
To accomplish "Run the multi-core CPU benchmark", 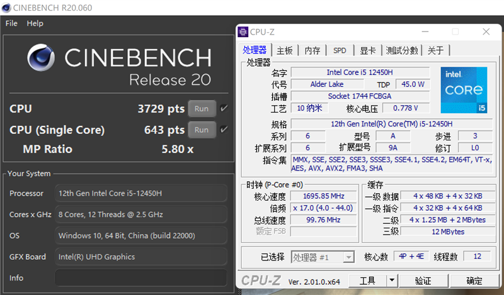I will click(201, 108).
